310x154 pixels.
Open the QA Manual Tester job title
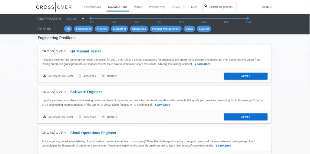pyautogui.click(x=86, y=51)
